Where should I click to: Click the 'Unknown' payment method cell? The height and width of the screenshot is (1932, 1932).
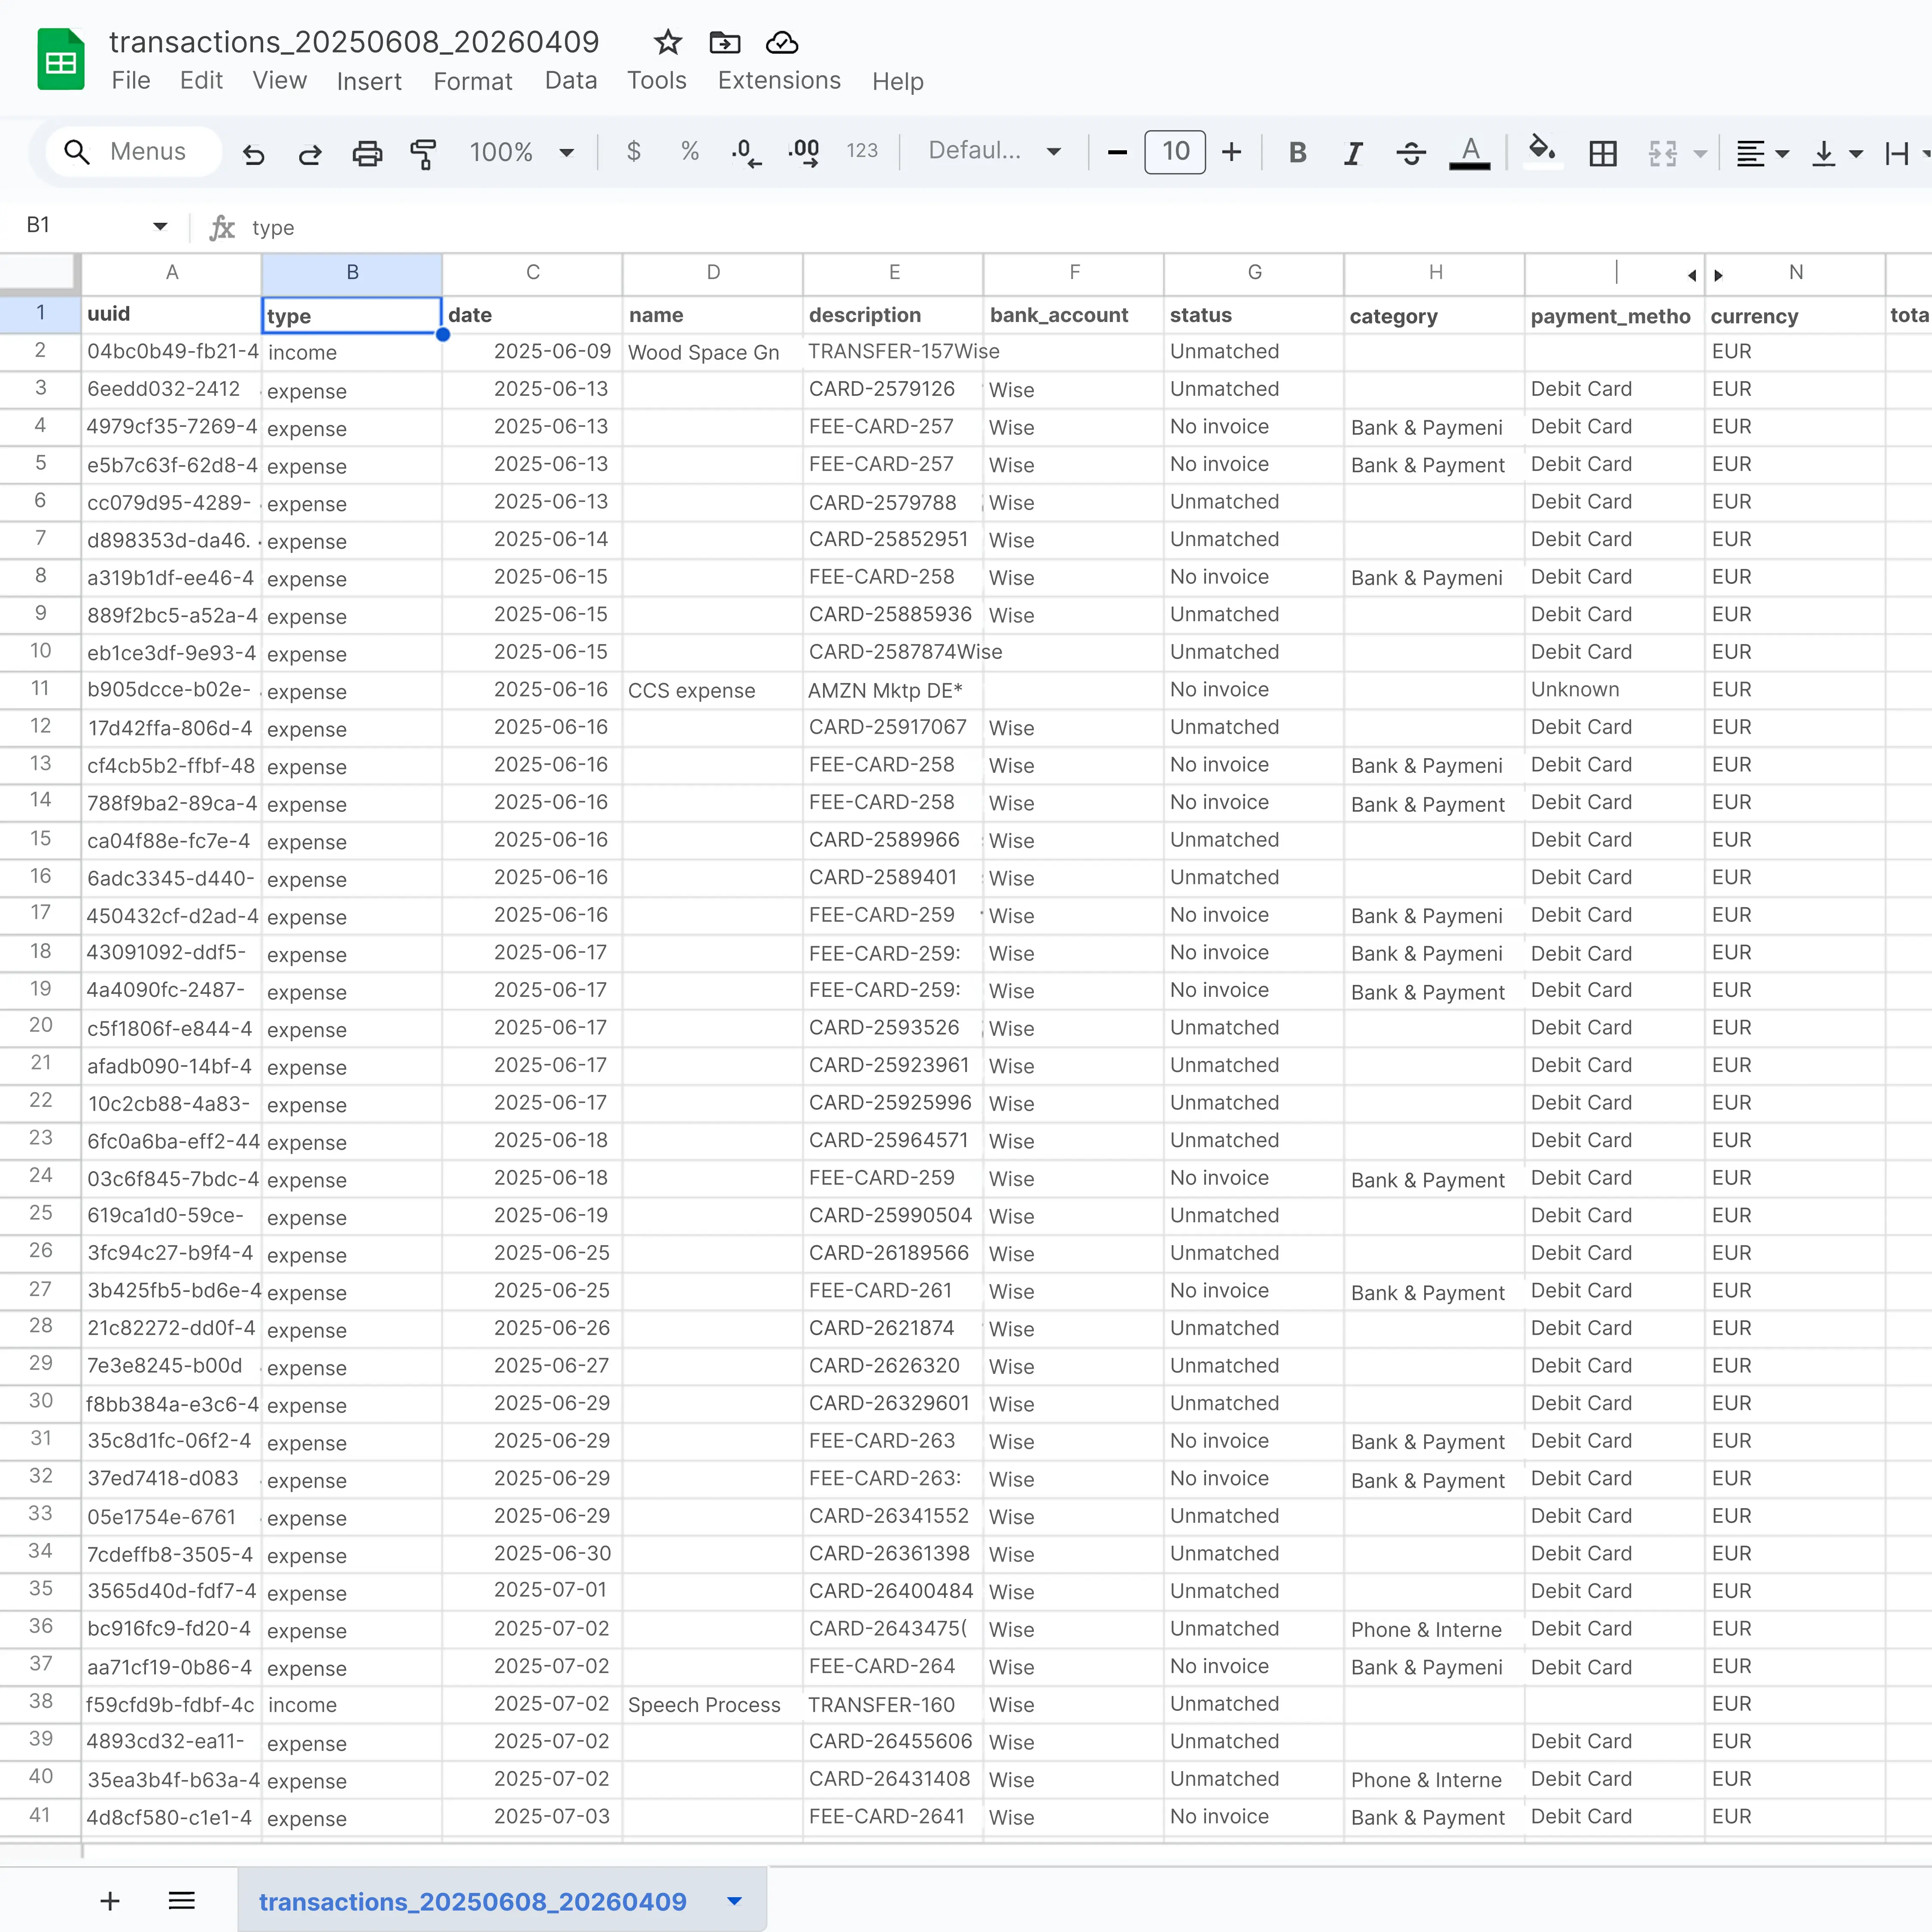[x=1614, y=690]
